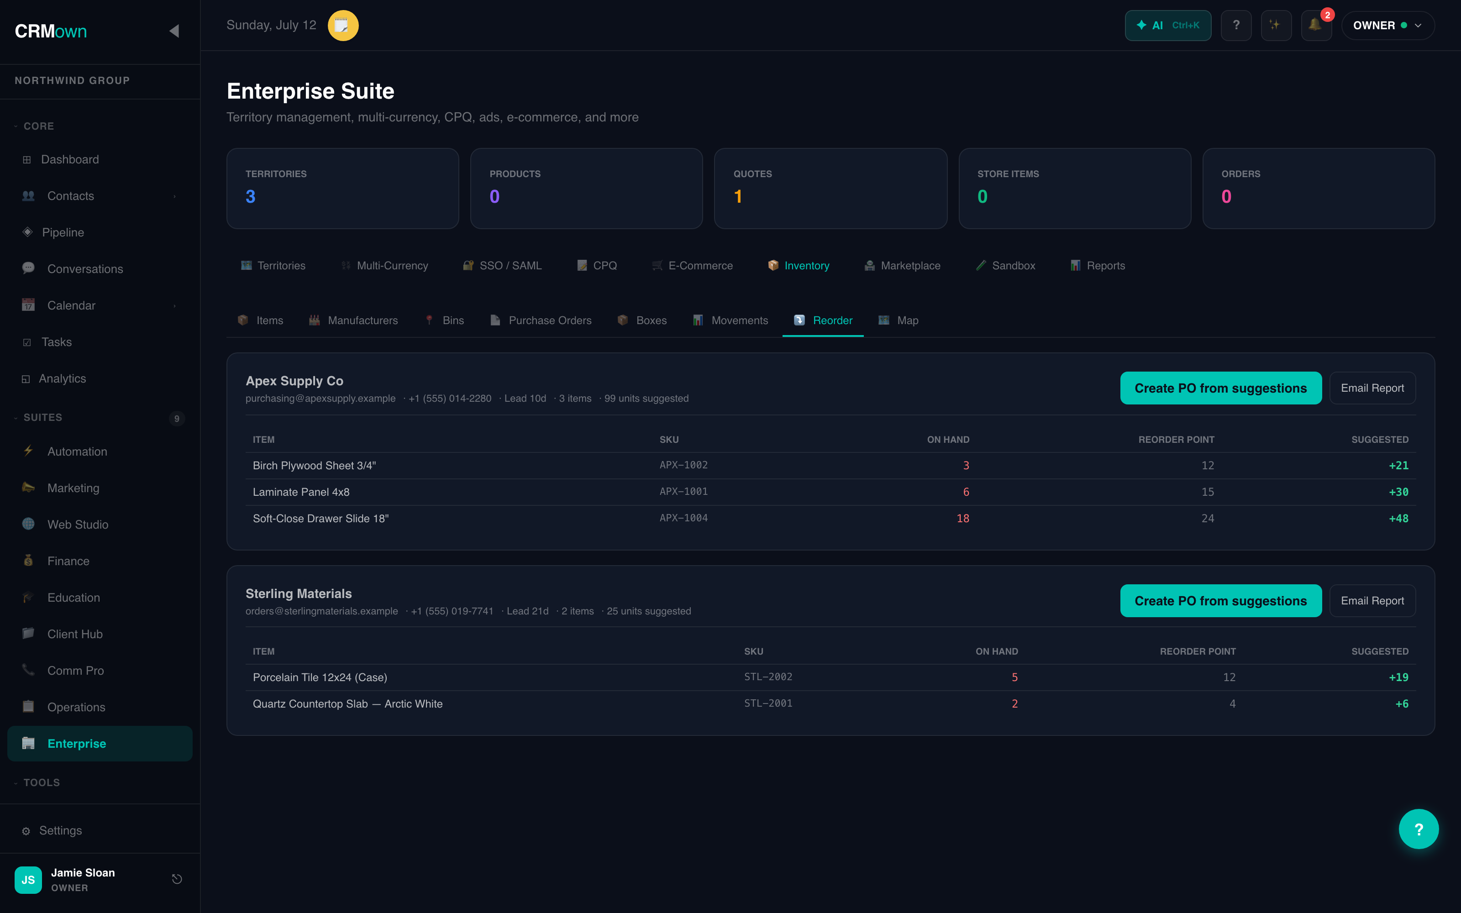Switch to the Territories tab
The width and height of the screenshot is (1461, 913).
273,266
